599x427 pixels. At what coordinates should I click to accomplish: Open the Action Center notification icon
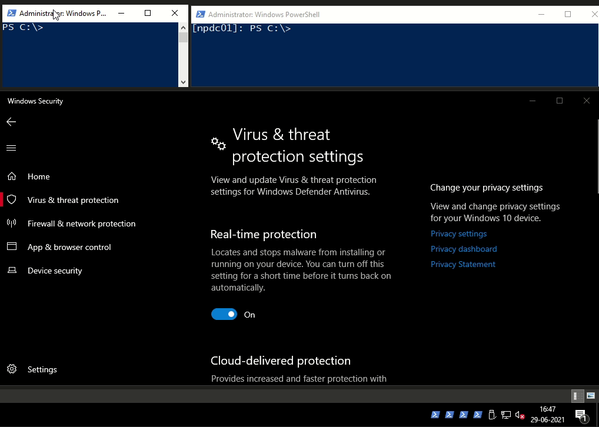tap(580, 415)
